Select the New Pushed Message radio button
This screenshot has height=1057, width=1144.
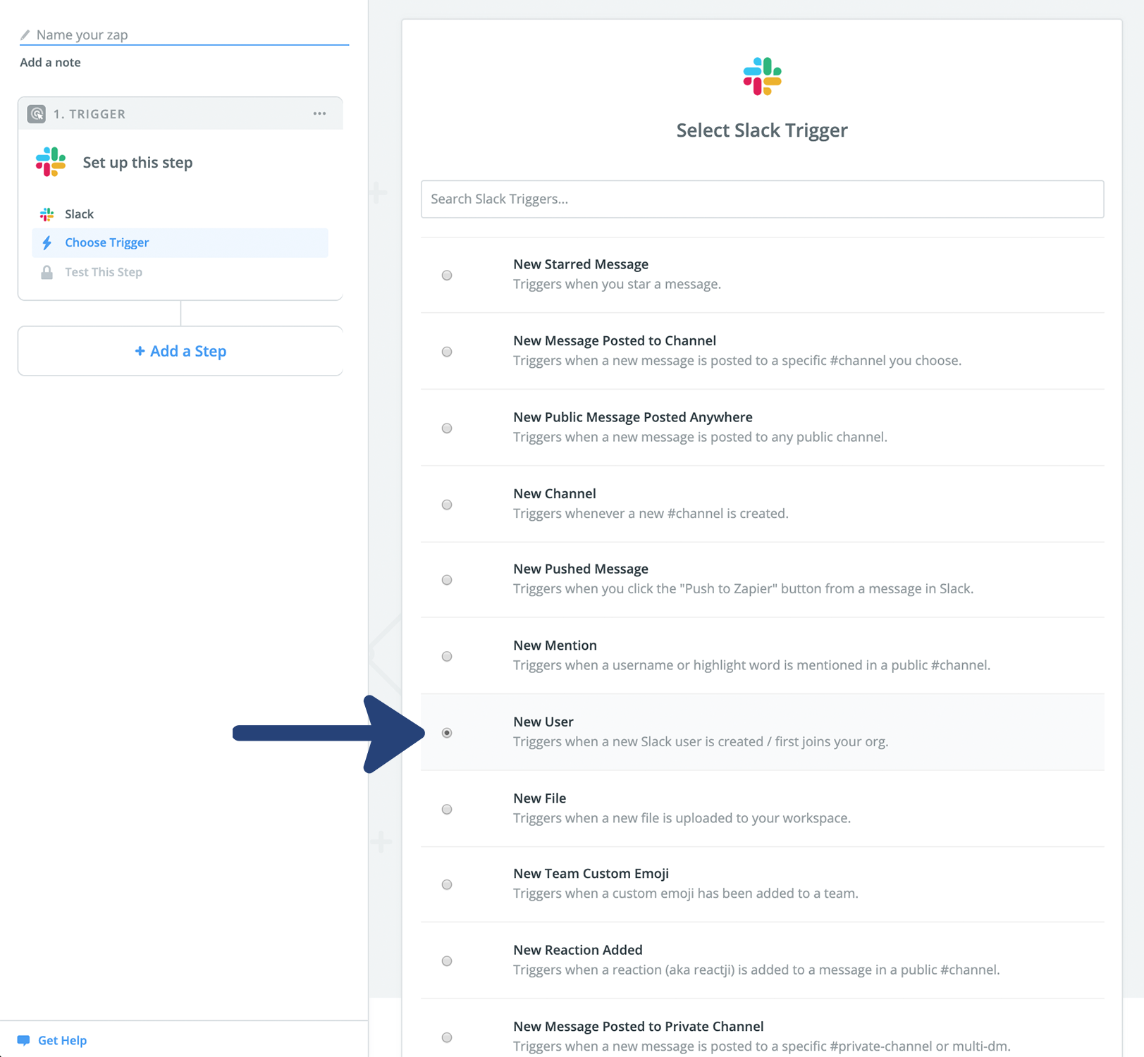[447, 580]
